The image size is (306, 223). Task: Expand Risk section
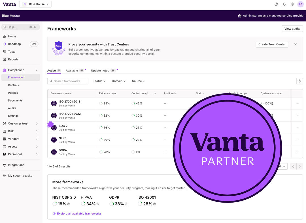click(x=37, y=131)
